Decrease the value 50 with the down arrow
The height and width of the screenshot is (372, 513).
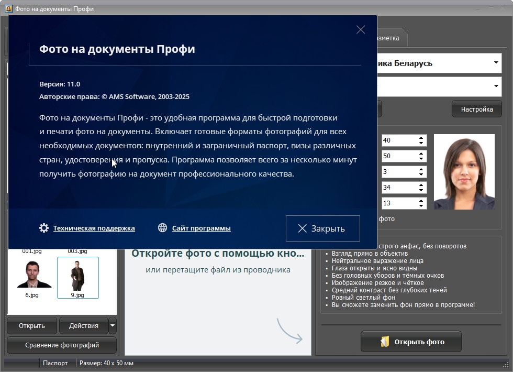click(421, 159)
